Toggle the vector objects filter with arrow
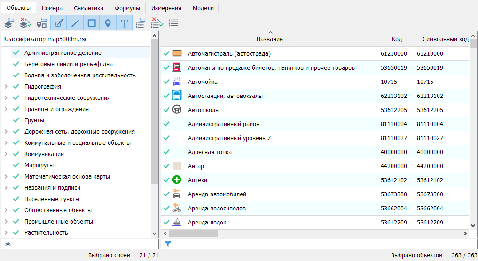The image size is (478, 261). point(59,23)
